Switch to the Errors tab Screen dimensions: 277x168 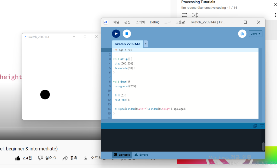tap(141, 155)
